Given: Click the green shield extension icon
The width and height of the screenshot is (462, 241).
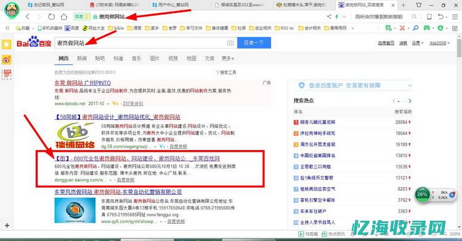Looking at the screenshot, I should click(x=440, y=28).
